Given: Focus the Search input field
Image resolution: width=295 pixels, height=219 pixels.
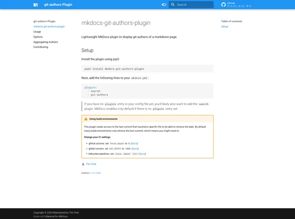Looking at the screenshot, I should 191,5.
